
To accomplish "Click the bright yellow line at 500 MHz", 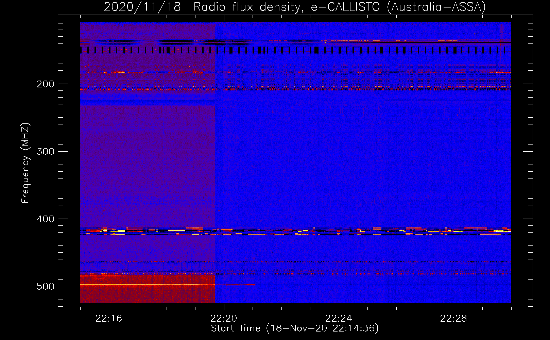I will pos(147,285).
